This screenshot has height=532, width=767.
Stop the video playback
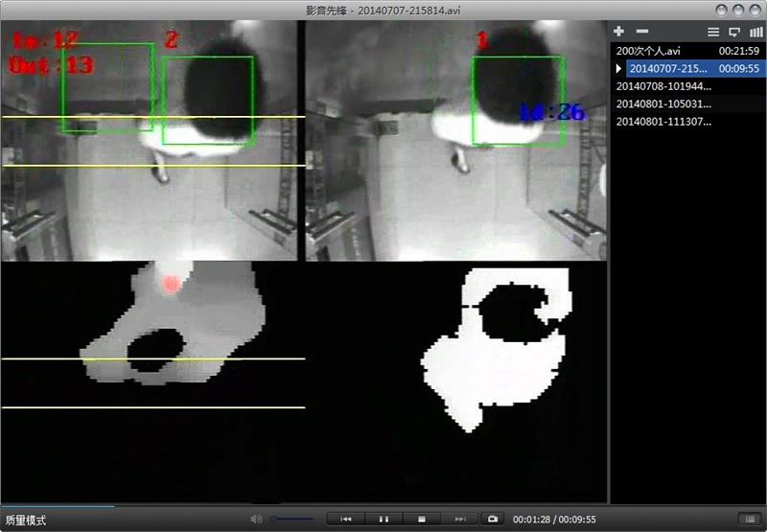coord(421,519)
